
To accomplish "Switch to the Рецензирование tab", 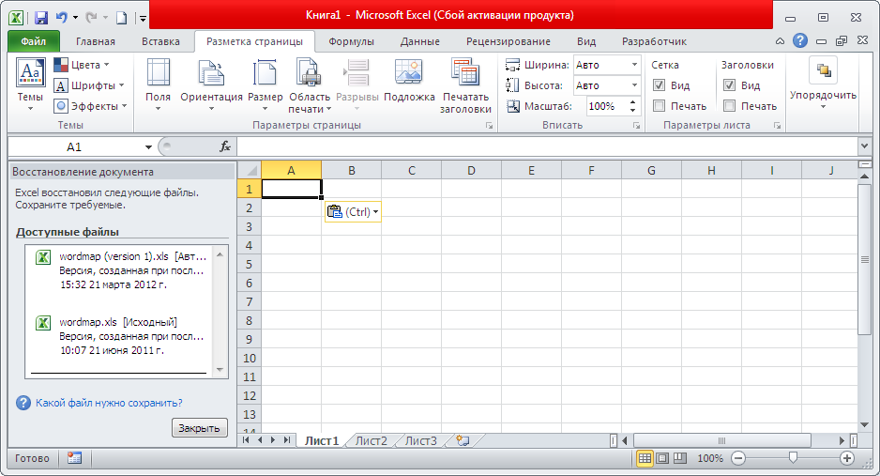I will tap(508, 41).
